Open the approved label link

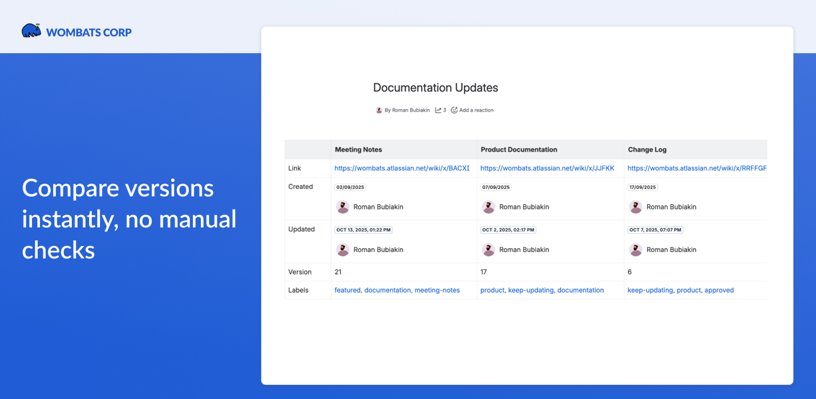pos(719,291)
